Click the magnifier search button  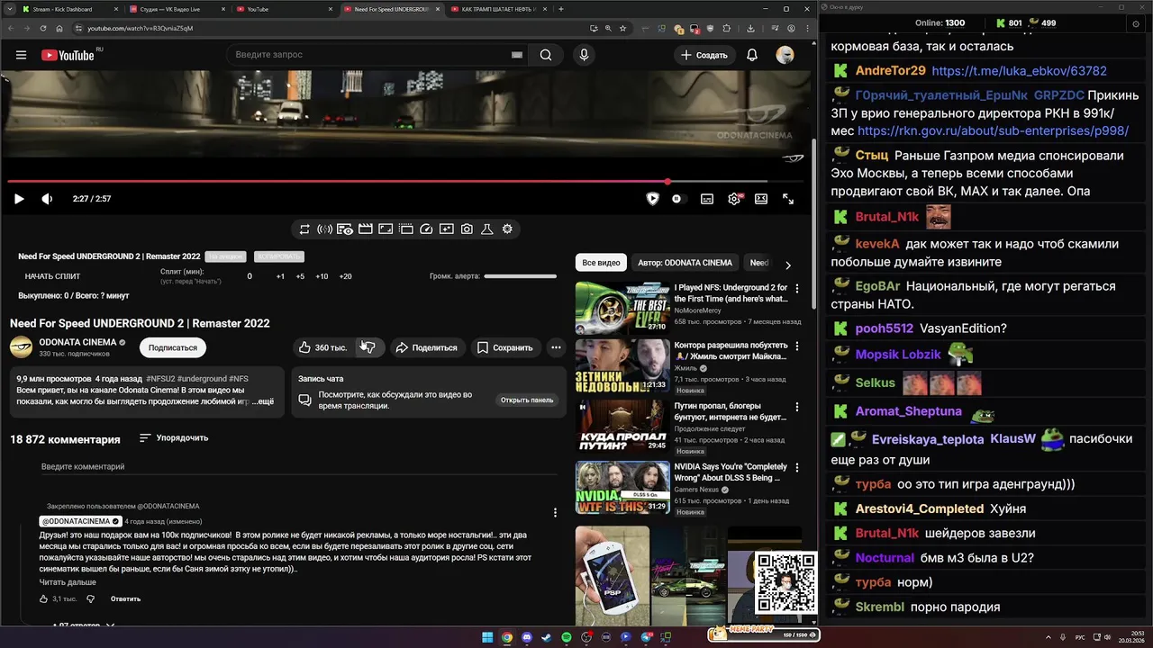(x=546, y=55)
